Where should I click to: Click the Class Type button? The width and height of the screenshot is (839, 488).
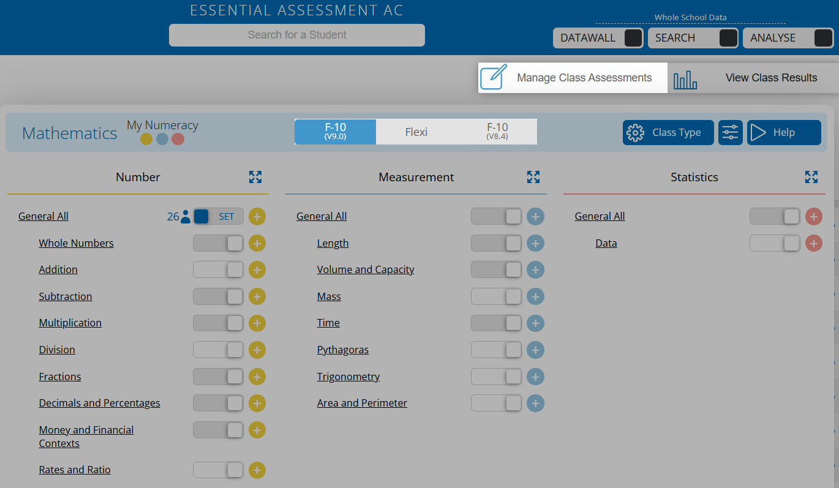coord(668,132)
